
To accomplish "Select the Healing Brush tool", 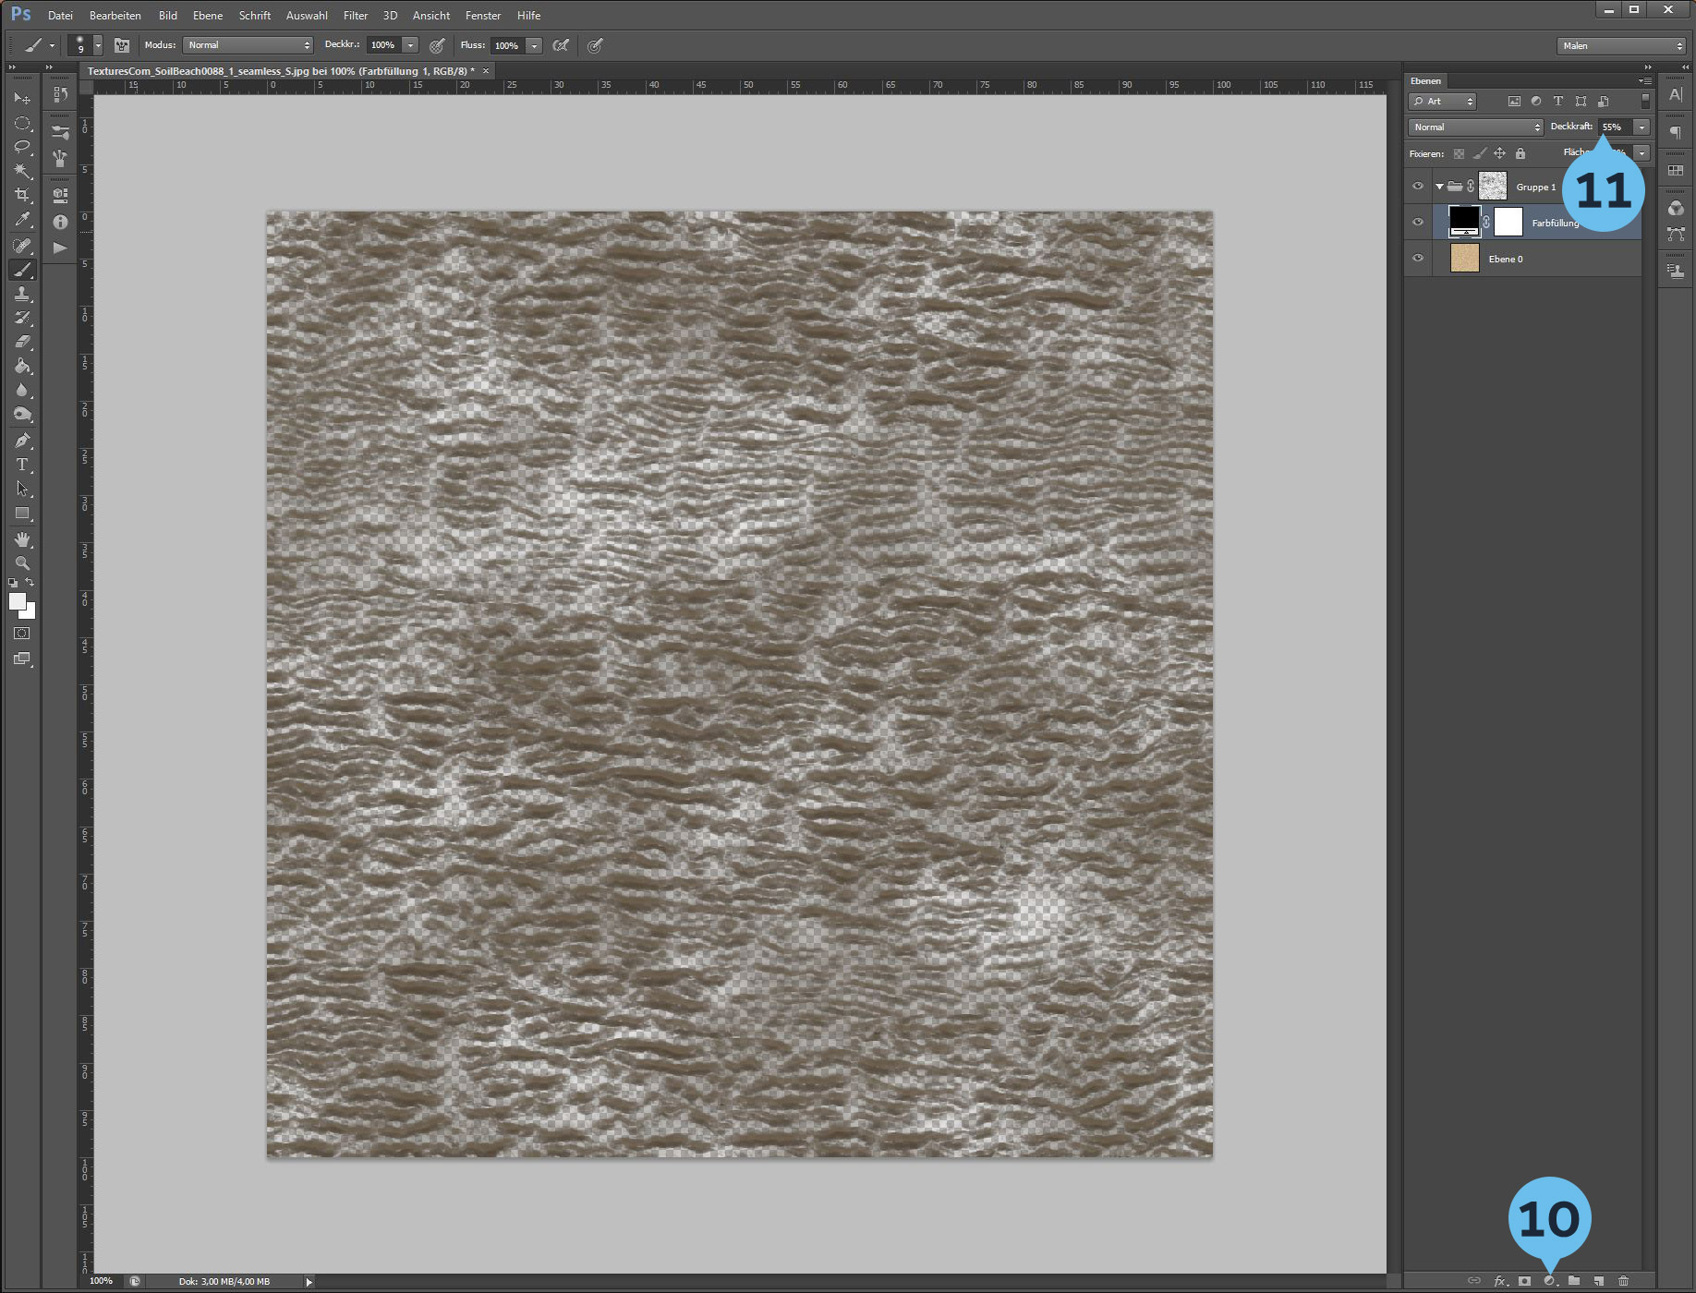I will pos(22,246).
